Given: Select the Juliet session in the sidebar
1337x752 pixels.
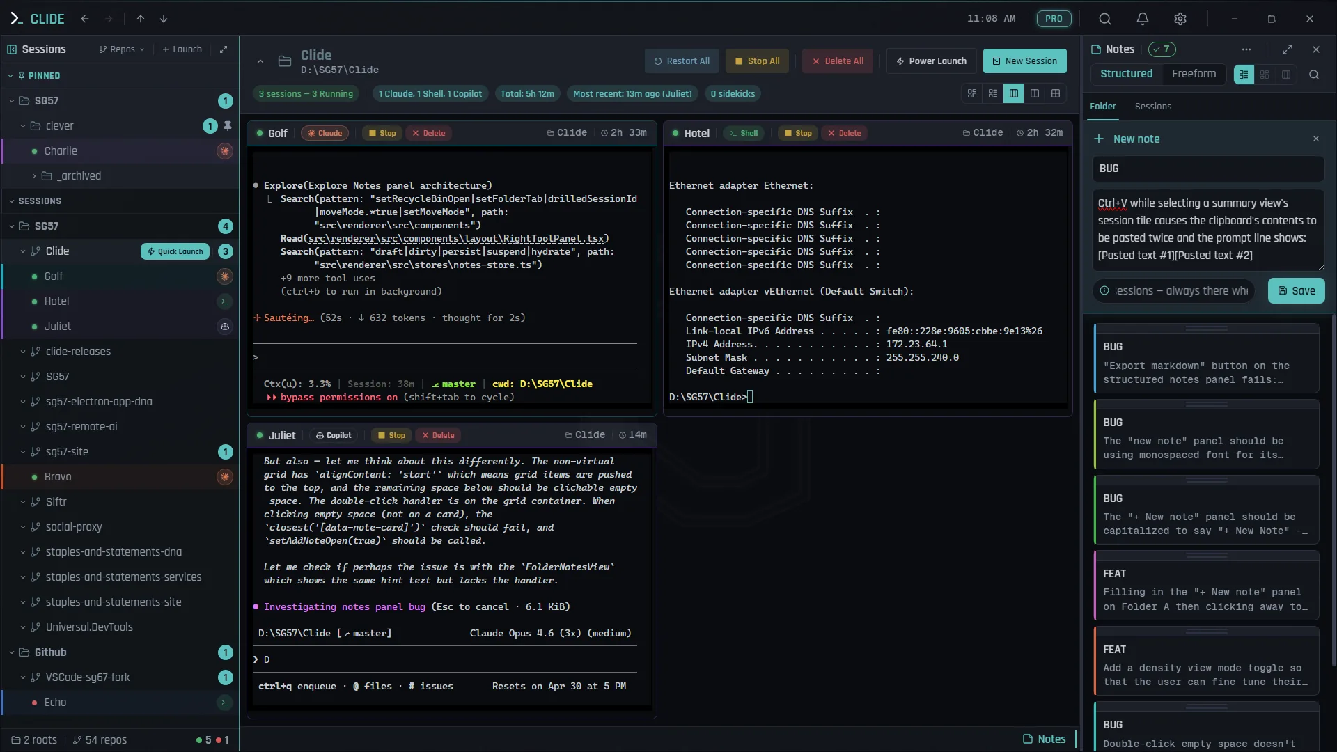Looking at the screenshot, I should 120,327.
